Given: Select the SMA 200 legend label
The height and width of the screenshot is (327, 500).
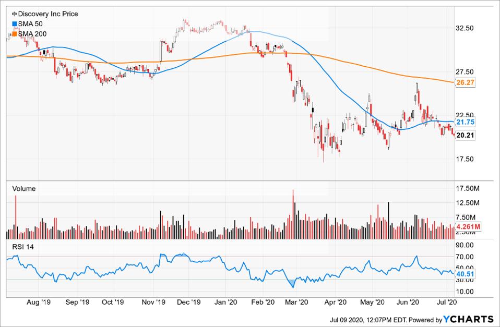Looking at the screenshot, I should point(32,34).
